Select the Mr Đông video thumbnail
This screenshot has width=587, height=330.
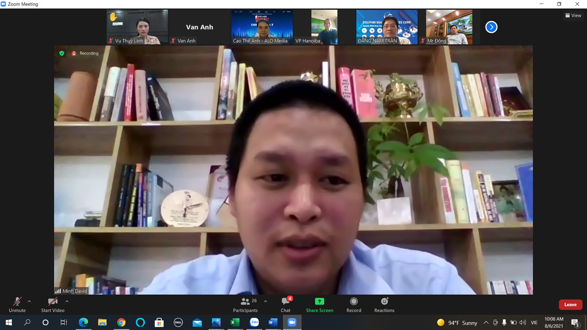coord(449,27)
